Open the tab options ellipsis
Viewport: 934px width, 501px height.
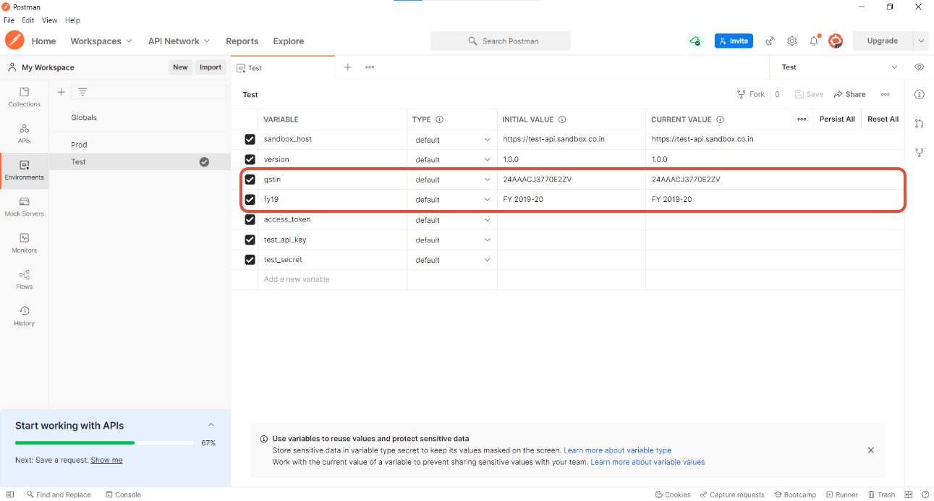[x=370, y=67]
